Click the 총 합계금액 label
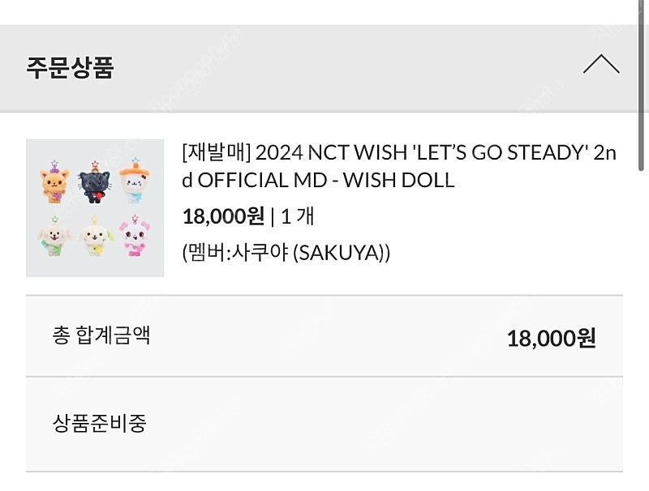Screen dimensions: 649x491 pos(101,335)
